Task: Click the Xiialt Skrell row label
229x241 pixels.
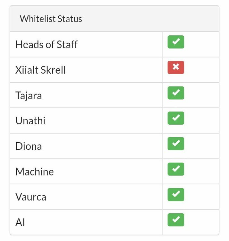Action: (x=40, y=70)
